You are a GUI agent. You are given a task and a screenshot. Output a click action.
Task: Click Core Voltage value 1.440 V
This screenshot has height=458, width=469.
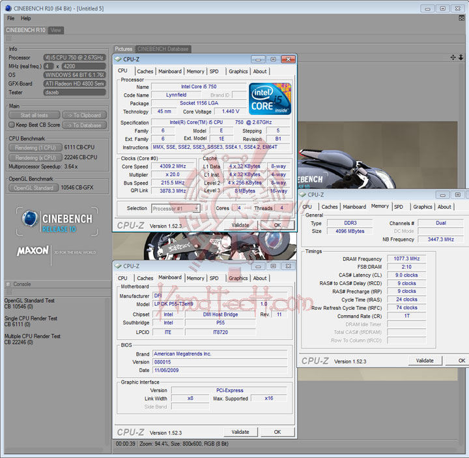231,112
